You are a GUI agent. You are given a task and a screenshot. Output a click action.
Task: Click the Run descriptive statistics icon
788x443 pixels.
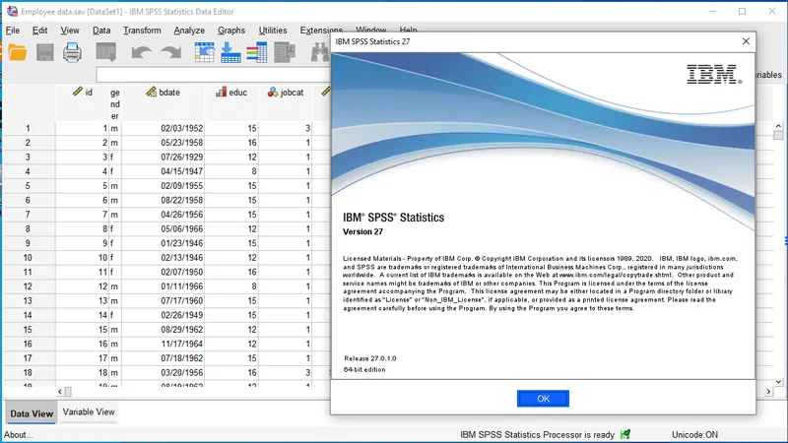[x=285, y=52]
